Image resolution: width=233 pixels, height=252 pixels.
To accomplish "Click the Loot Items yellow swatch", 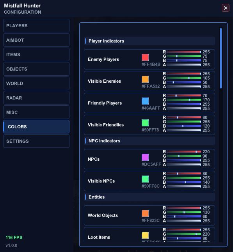I will [145, 235].
